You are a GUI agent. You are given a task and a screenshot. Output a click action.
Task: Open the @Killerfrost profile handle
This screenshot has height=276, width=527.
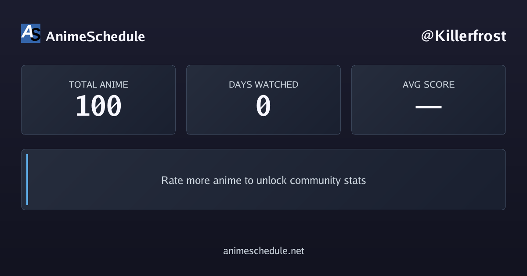coord(463,36)
